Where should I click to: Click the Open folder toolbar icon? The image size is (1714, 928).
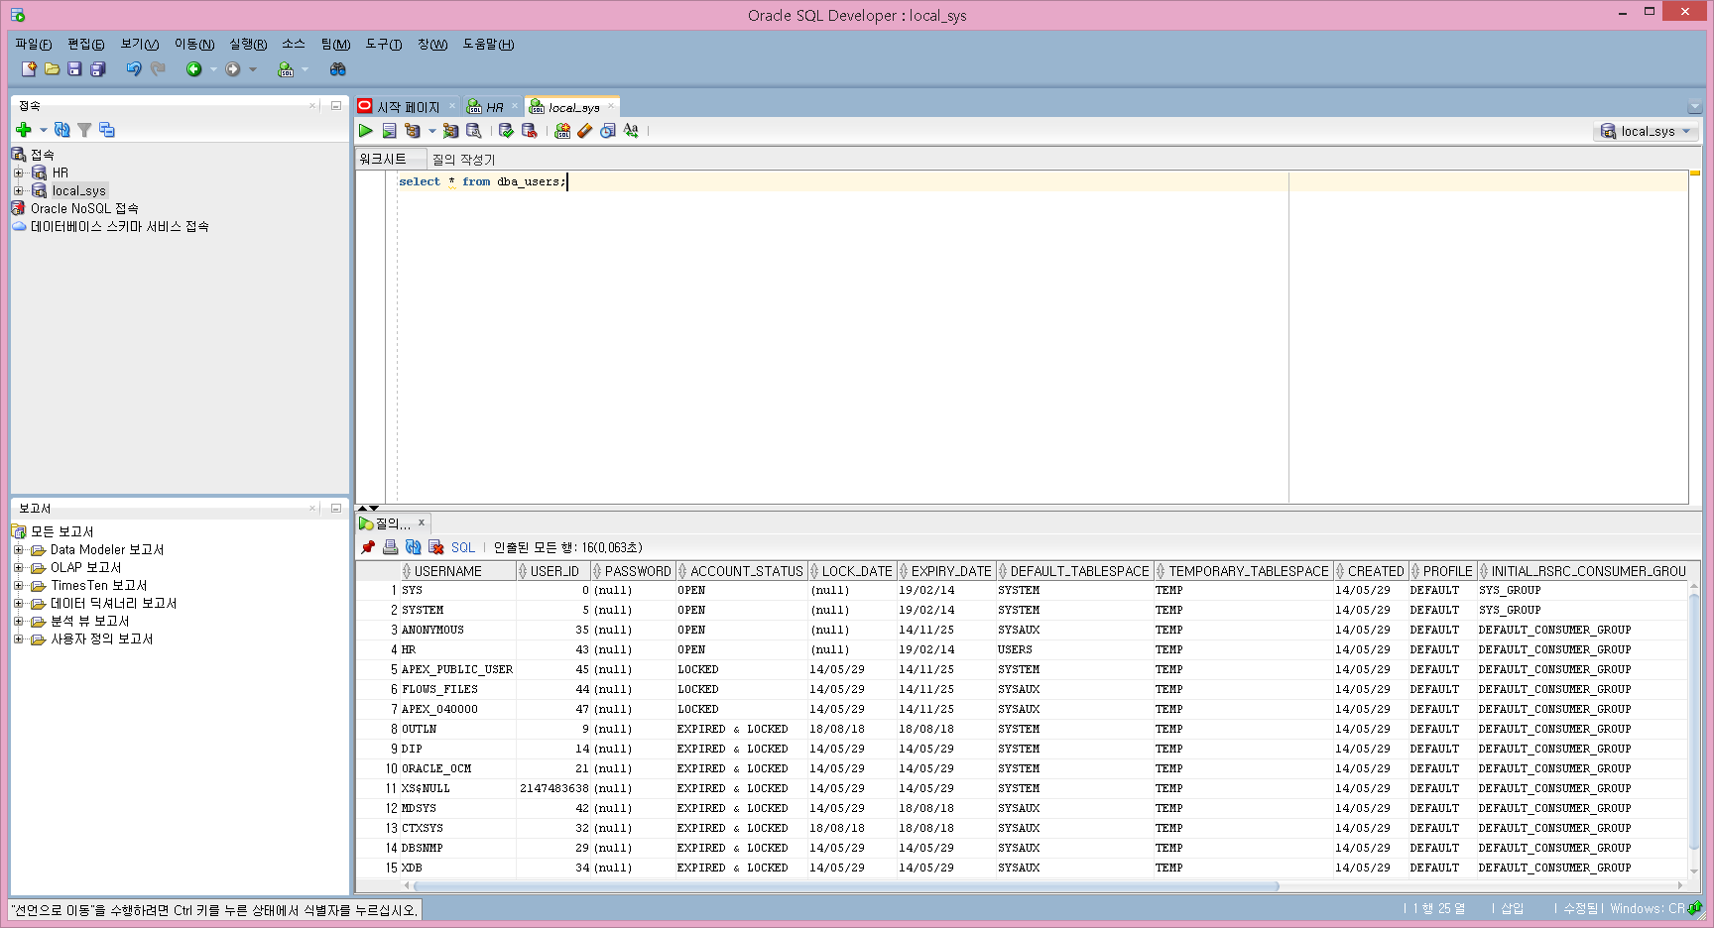pos(52,69)
